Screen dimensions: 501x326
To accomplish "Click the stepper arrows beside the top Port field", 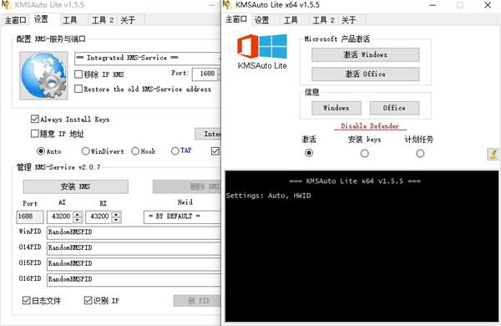I will tap(219, 74).
